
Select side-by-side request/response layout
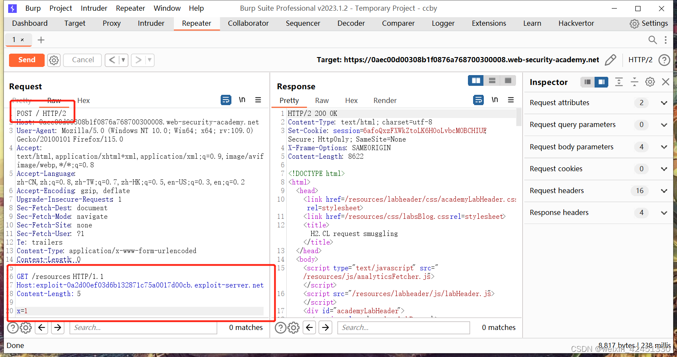coord(476,81)
